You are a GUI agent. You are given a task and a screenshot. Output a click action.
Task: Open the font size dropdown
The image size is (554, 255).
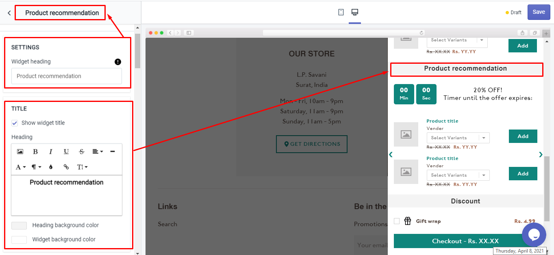tap(82, 167)
